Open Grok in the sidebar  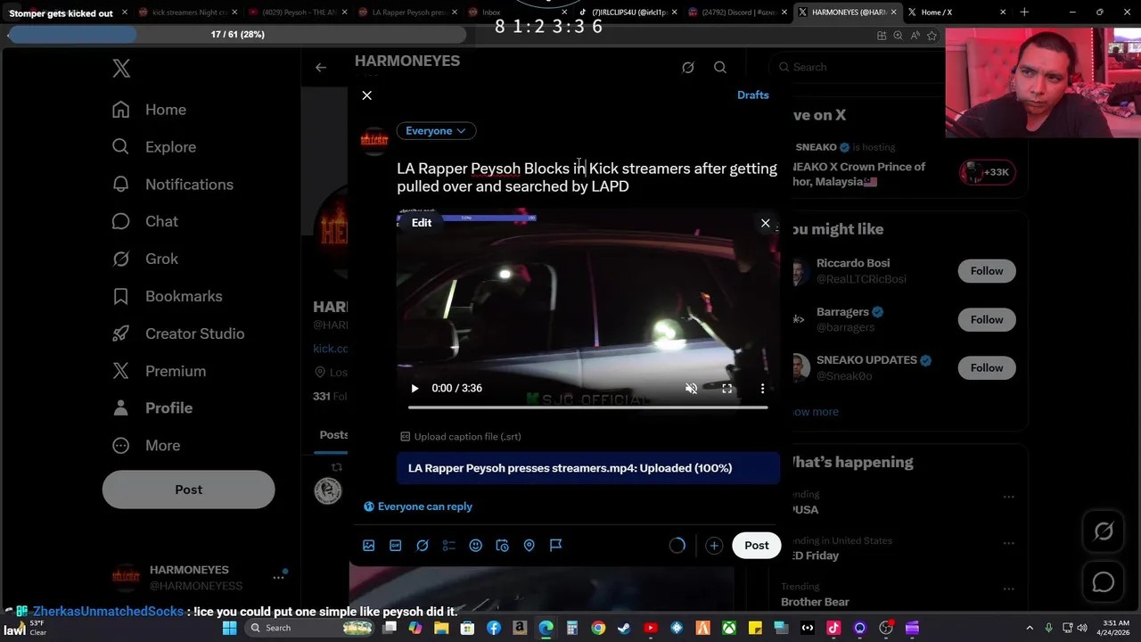click(x=144, y=259)
